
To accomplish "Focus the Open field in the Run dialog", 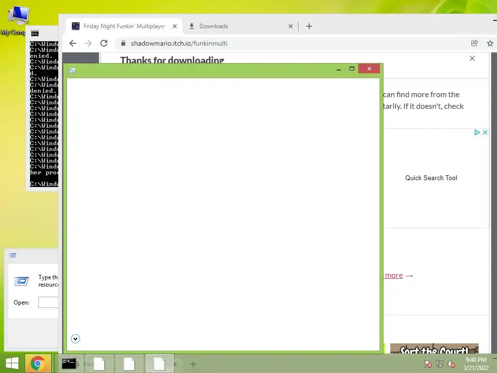I will pyautogui.click(x=48, y=302).
